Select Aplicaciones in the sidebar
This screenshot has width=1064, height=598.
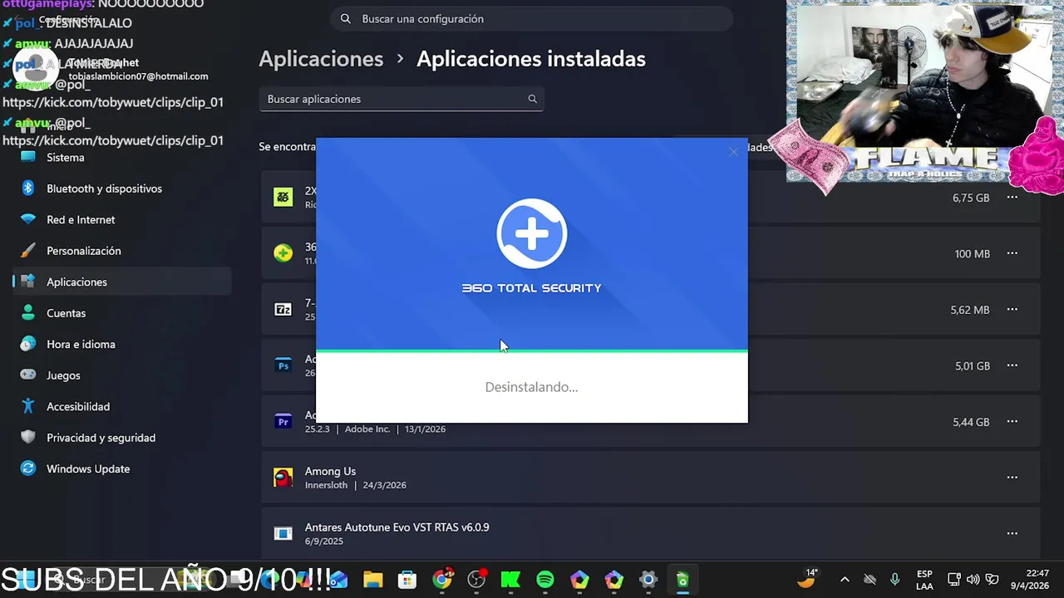click(x=121, y=282)
